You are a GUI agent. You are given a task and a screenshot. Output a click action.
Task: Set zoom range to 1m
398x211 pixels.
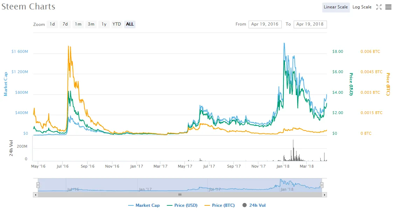pos(78,24)
